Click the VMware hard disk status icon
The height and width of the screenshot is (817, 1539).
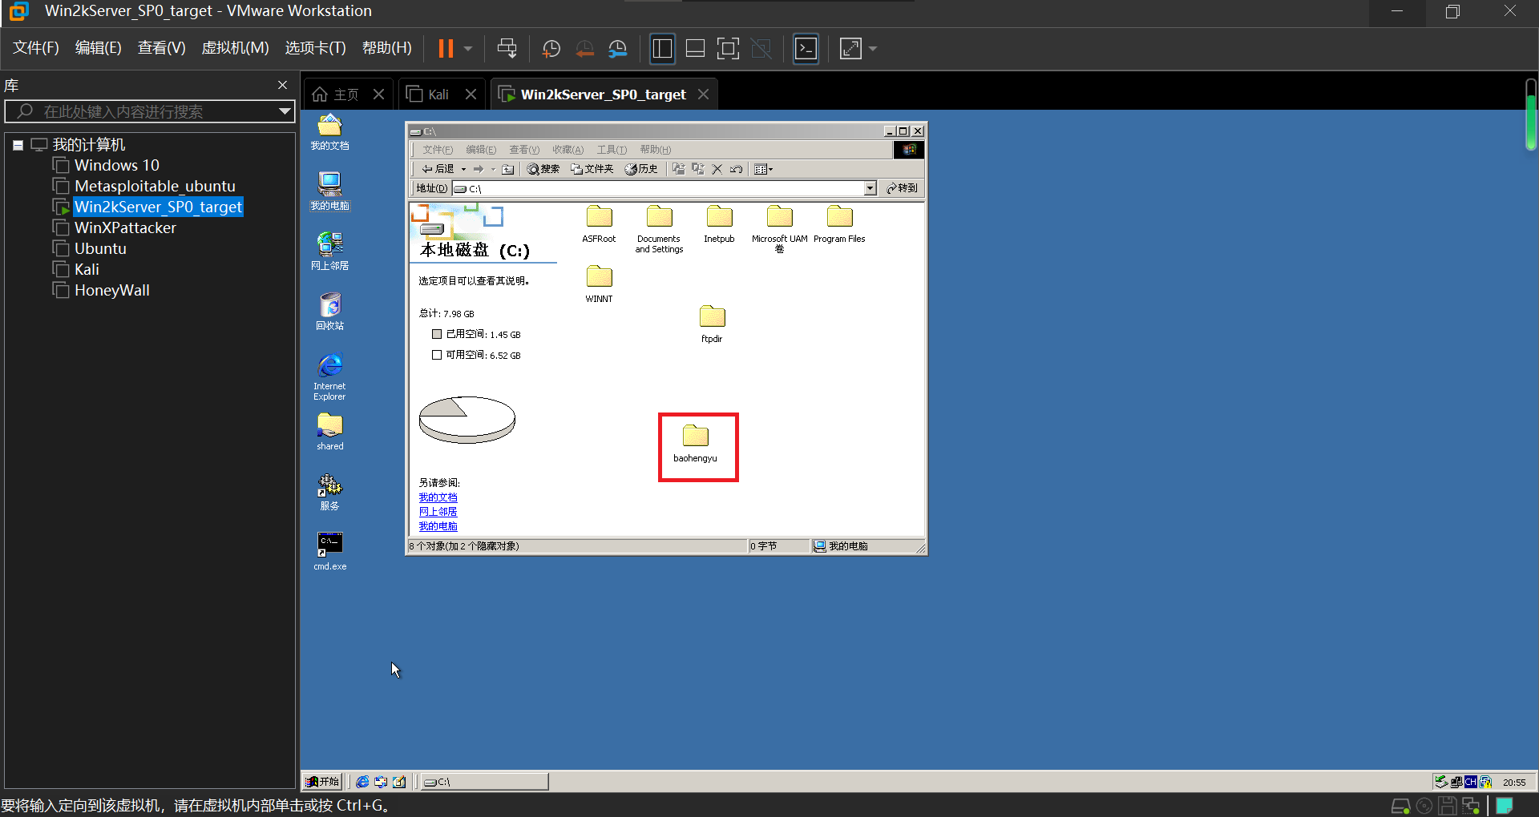pos(1400,806)
